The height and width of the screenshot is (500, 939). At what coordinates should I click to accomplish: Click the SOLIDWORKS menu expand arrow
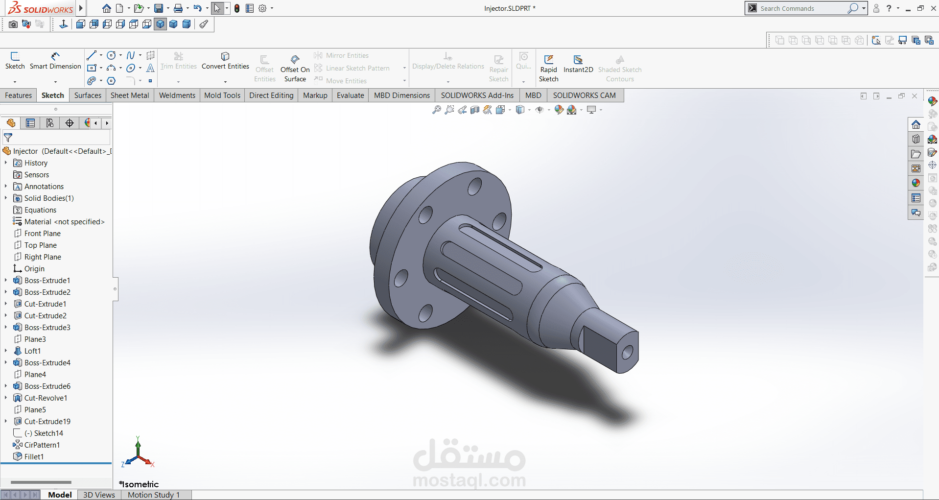click(81, 8)
